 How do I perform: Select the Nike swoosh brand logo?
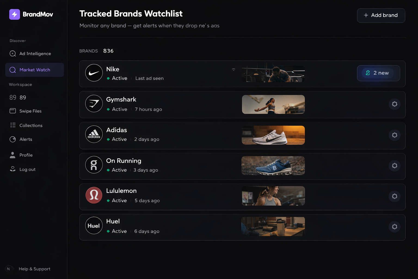94,73
